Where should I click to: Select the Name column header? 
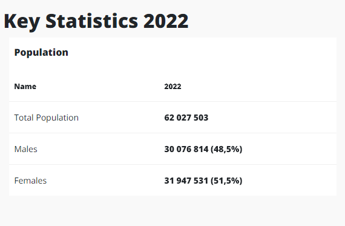click(25, 87)
